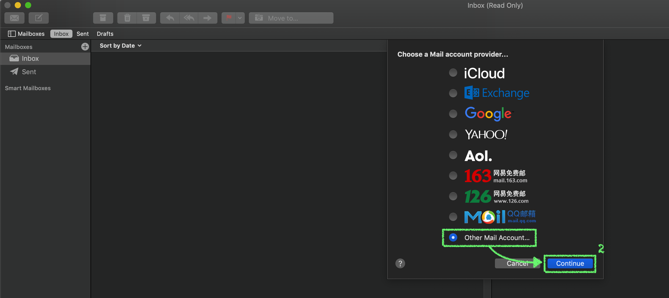Click the Reply All double-arrow icon
This screenshot has height=298, width=669.
(189, 18)
